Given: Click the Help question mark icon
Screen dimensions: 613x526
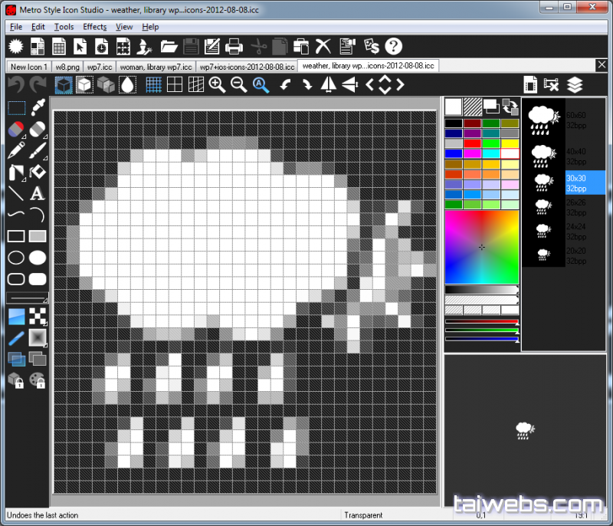Looking at the screenshot, I should tap(394, 47).
